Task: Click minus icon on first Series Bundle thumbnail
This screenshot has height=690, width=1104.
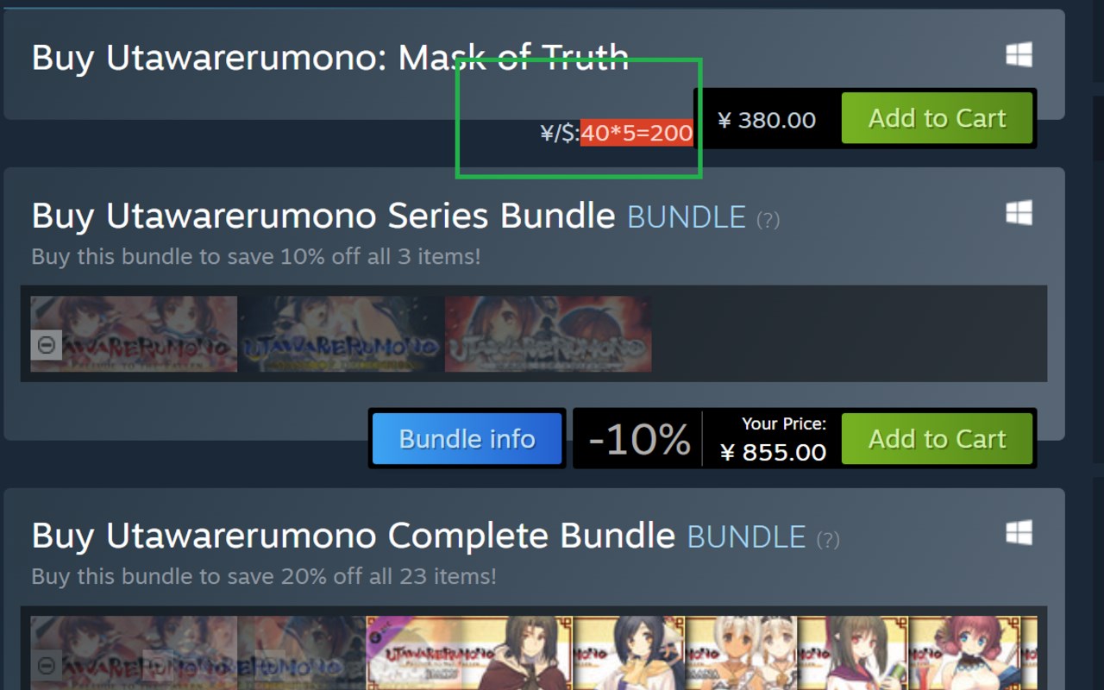Action: (47, 346)
